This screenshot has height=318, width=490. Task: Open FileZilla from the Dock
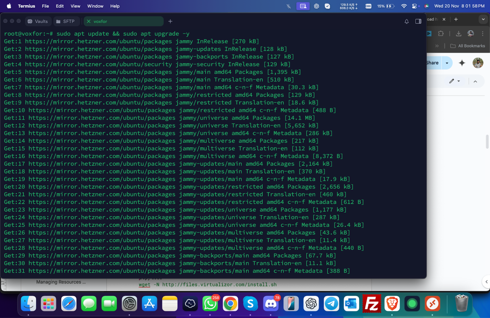click(372, 304)
